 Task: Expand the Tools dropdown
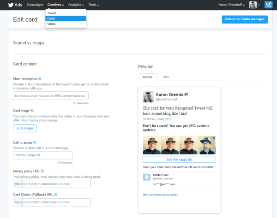tap(93, 5)
